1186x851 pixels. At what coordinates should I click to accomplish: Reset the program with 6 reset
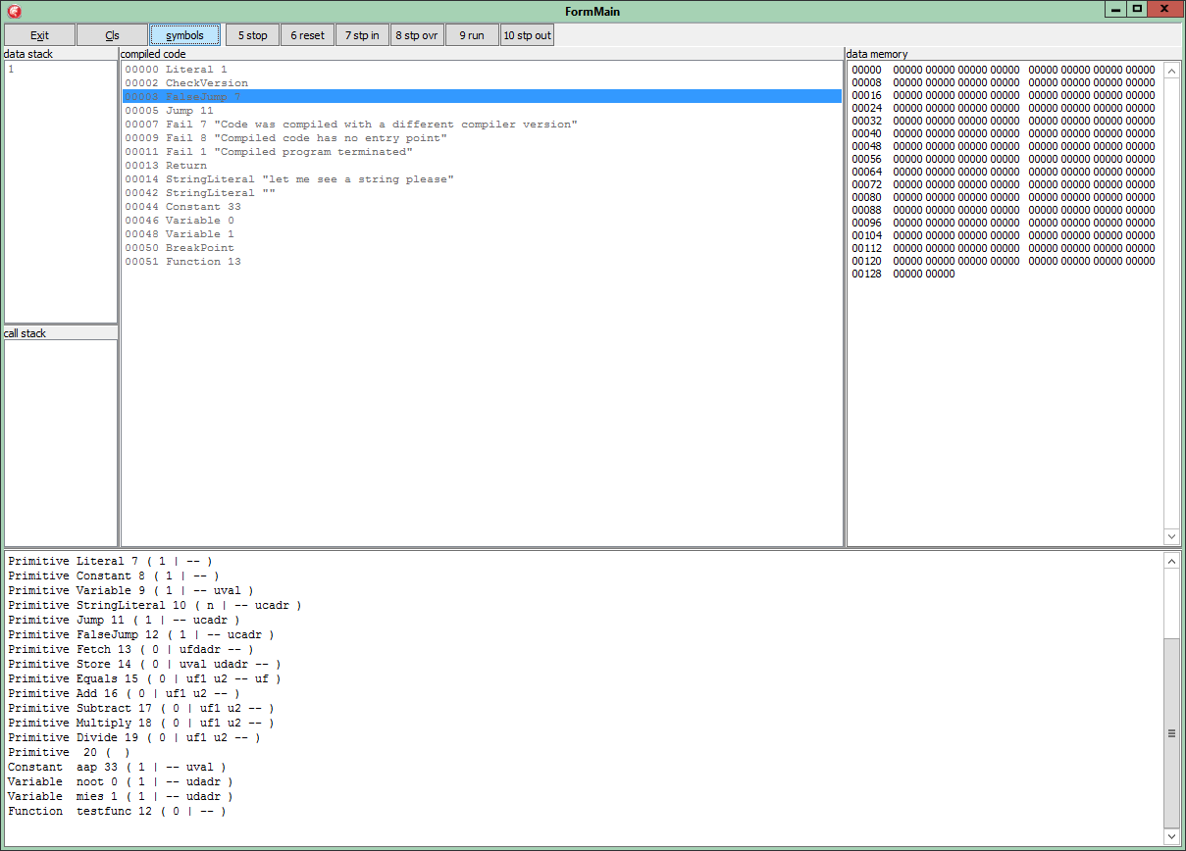point(307,35)
